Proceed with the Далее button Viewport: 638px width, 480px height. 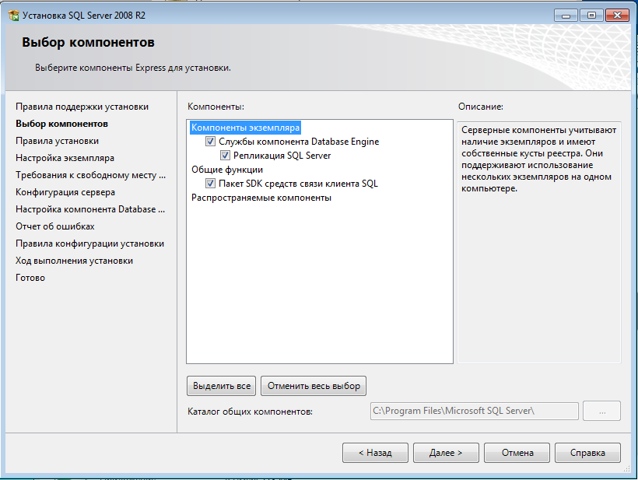(446, 453)
